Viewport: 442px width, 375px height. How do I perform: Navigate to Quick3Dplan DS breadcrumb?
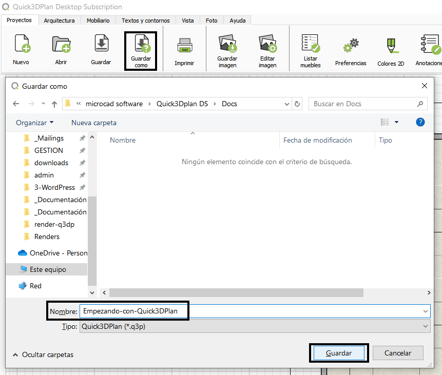click(x=182, y=104)
